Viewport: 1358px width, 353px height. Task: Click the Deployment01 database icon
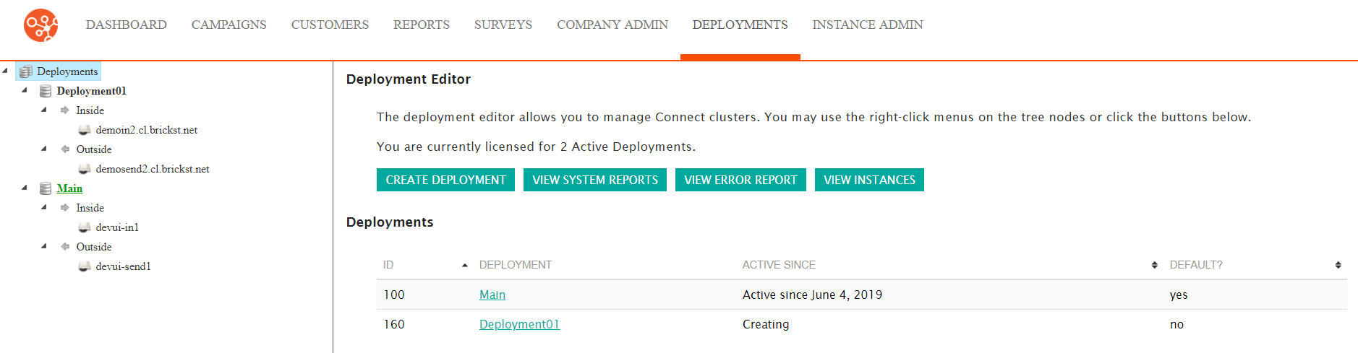pyautogui.click(x=46, y=91)
